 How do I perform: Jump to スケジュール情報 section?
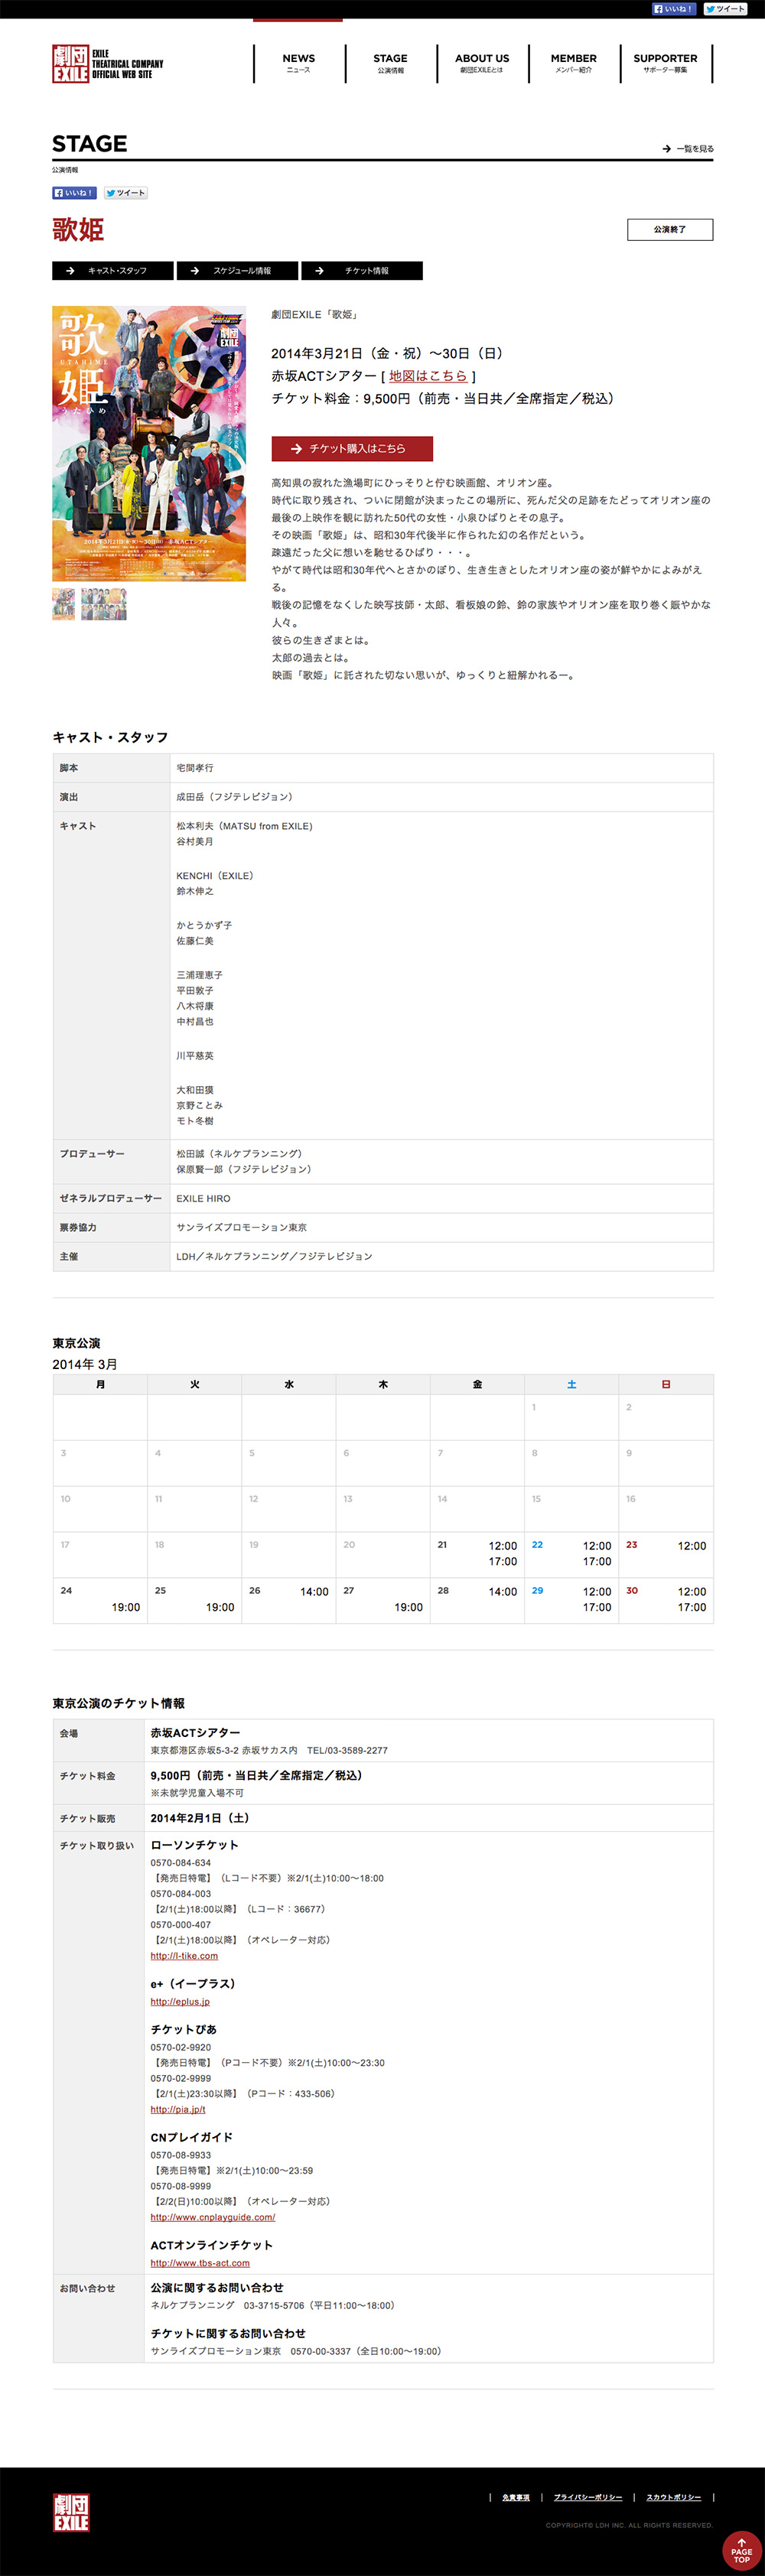[237, 271]
